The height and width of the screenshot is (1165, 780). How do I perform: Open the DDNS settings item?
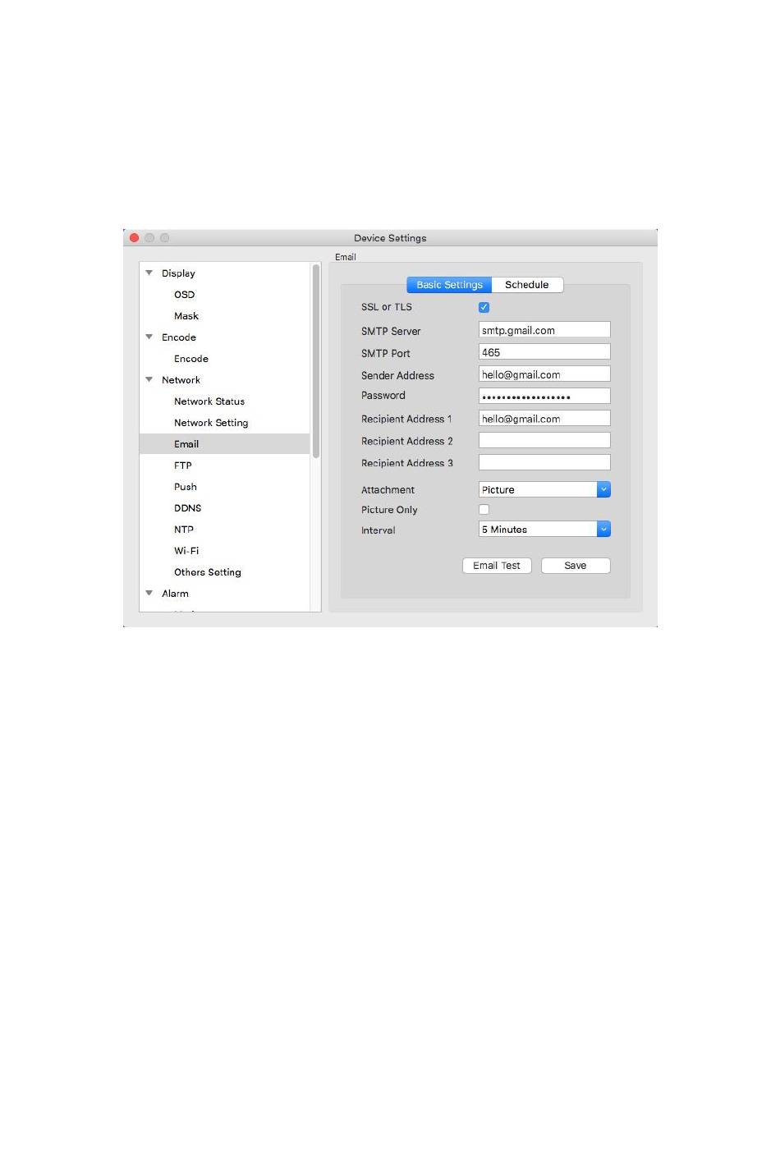187,508
